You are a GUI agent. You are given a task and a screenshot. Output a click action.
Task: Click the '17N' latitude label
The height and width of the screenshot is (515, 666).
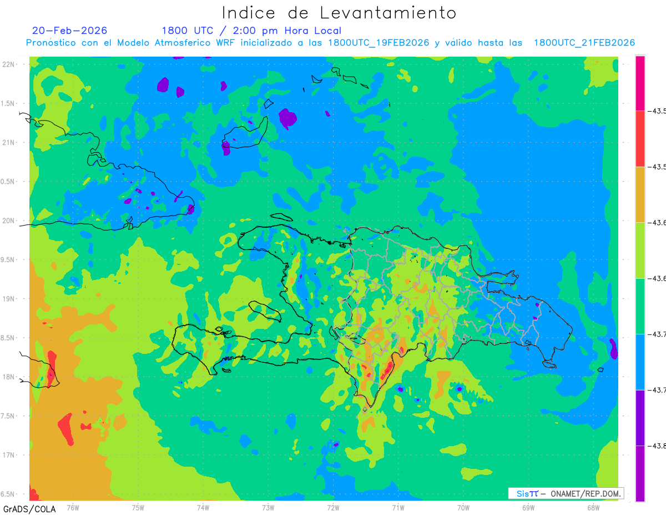[x=9, y=456]
